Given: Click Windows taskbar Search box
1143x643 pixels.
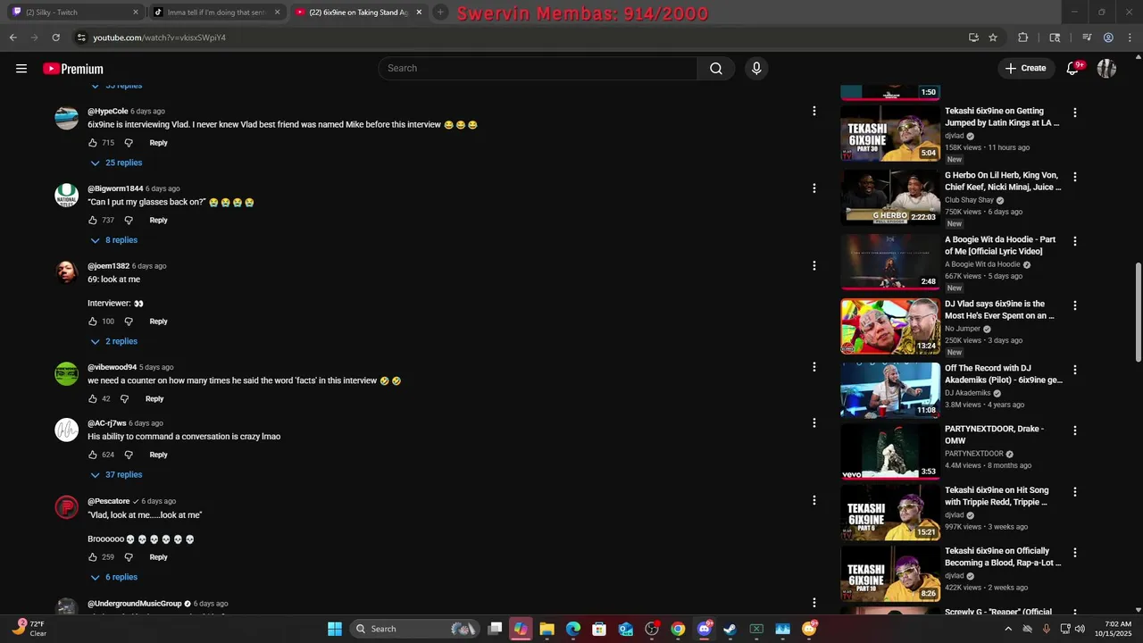Looking at the screenshot, I should pos(413,629).
